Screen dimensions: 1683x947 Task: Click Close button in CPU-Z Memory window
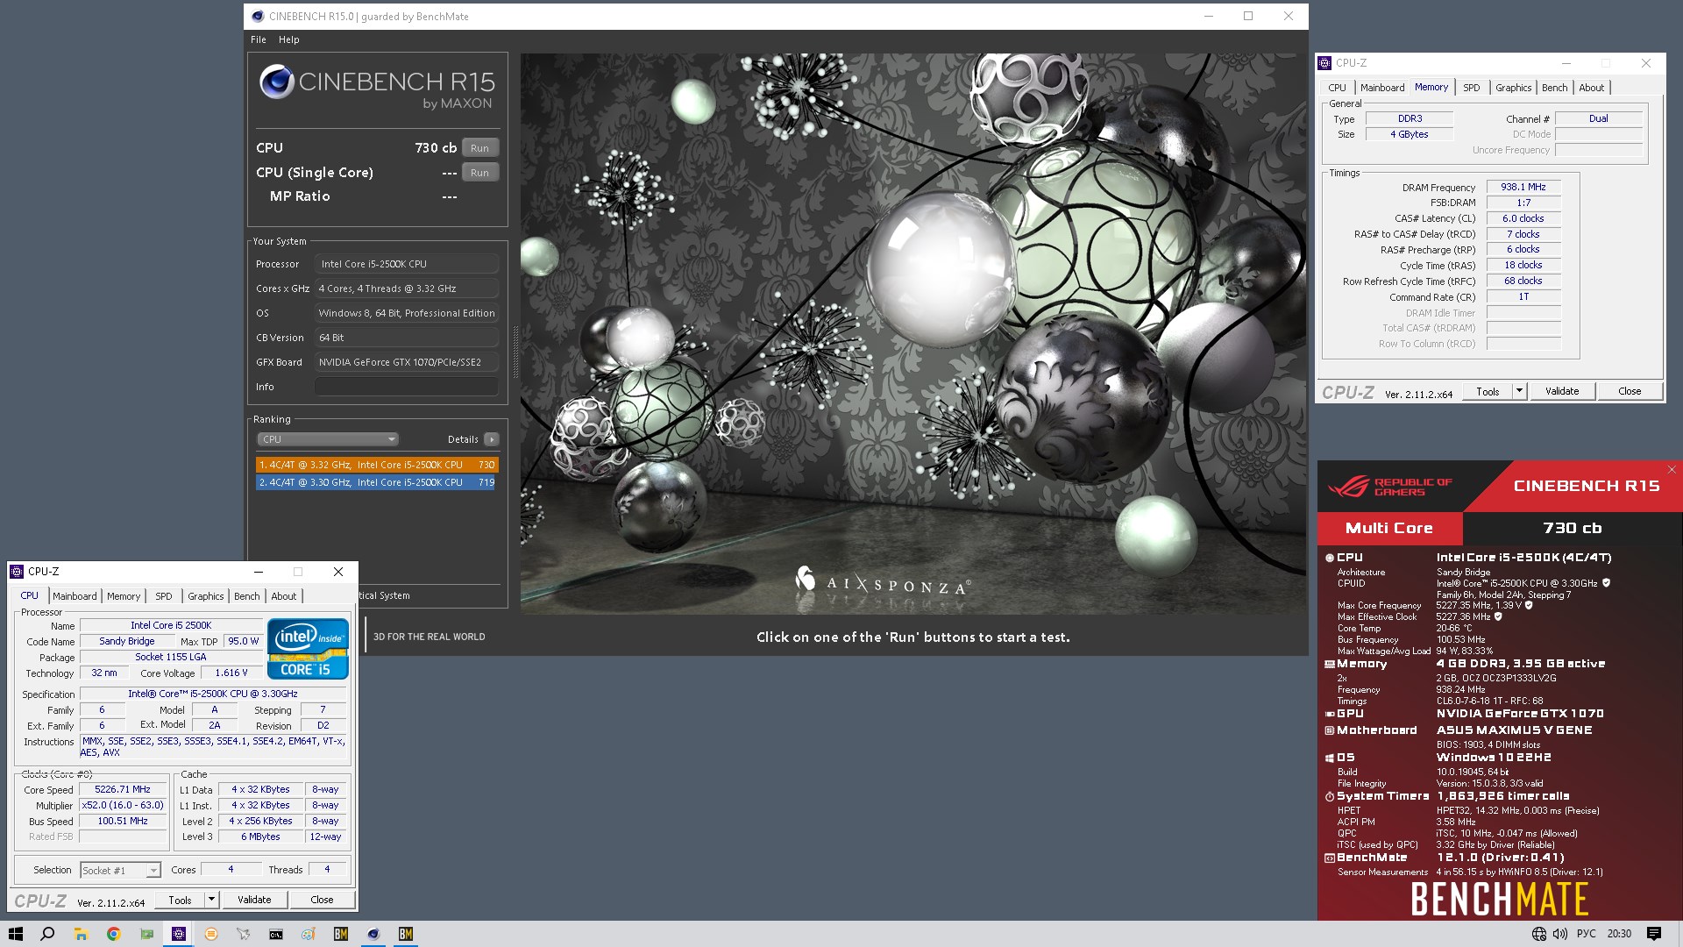pyautogui.click(x=1630, y=391)
